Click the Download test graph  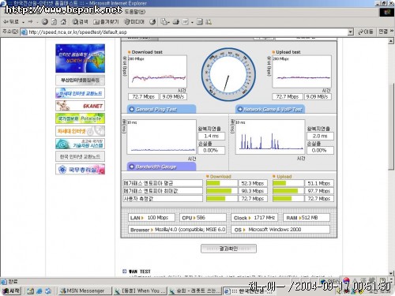click(x=157, y=72)
